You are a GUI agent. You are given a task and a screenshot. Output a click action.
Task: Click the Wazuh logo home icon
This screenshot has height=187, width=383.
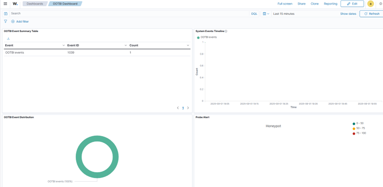point(15,4)
